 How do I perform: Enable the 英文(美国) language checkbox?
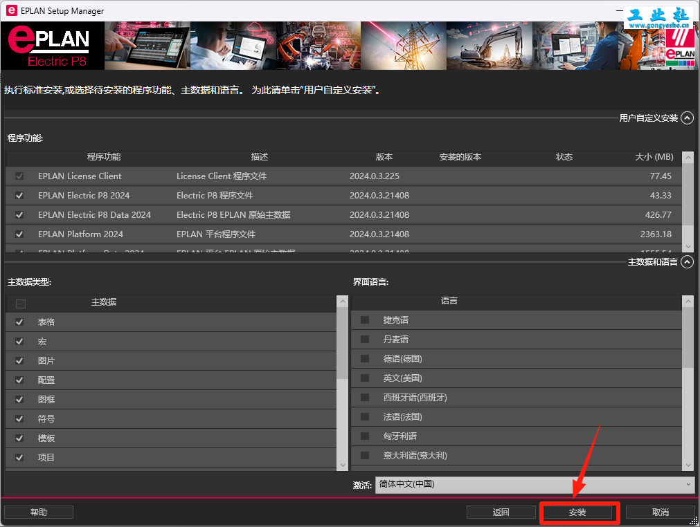click(x=365, y=378)
